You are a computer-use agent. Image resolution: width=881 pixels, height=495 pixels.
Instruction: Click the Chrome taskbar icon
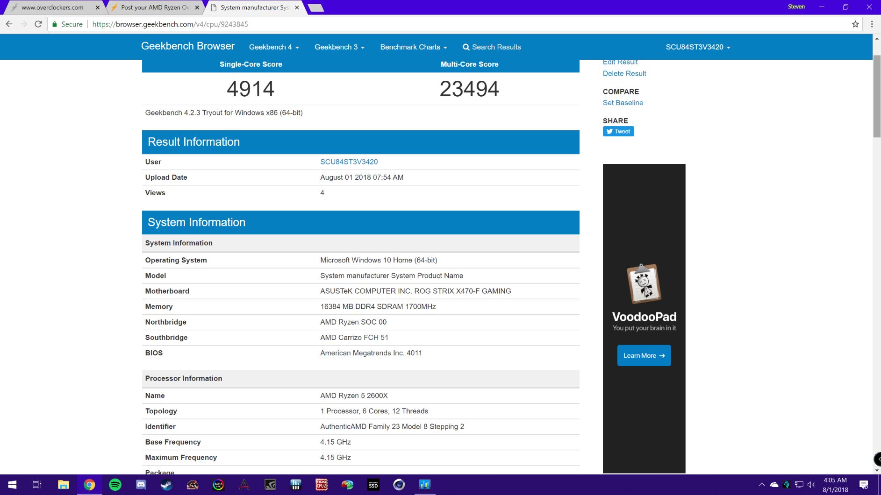[x=89, y=485]
